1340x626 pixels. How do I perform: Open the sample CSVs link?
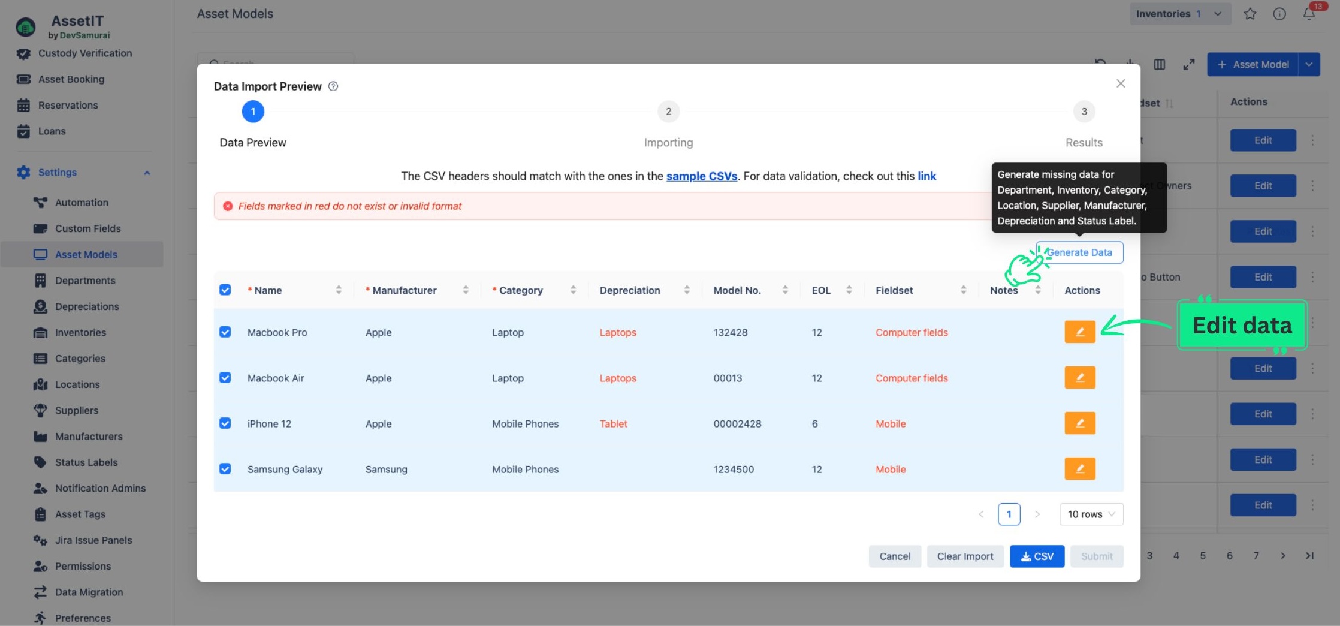701,176
